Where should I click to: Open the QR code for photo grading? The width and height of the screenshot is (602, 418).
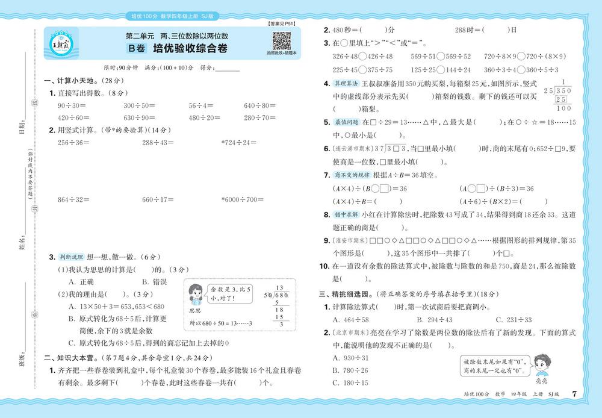coord(281,41)
